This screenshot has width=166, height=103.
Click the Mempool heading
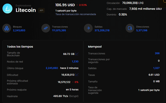coord(95,47)
